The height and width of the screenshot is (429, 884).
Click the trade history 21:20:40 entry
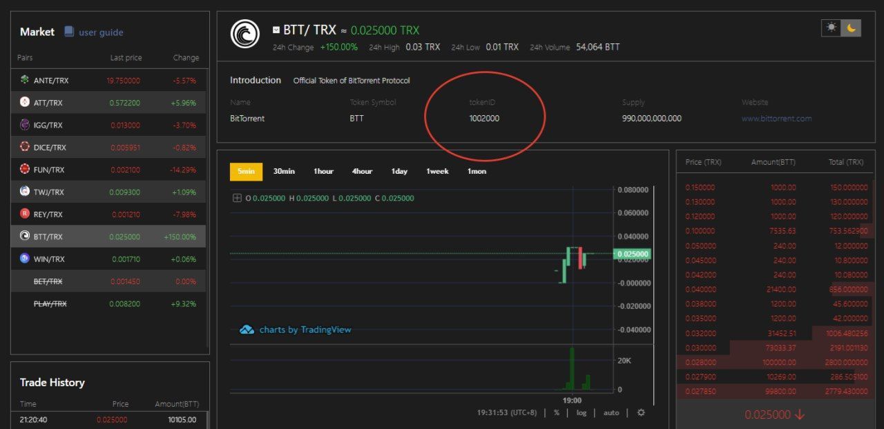(108, 419)
